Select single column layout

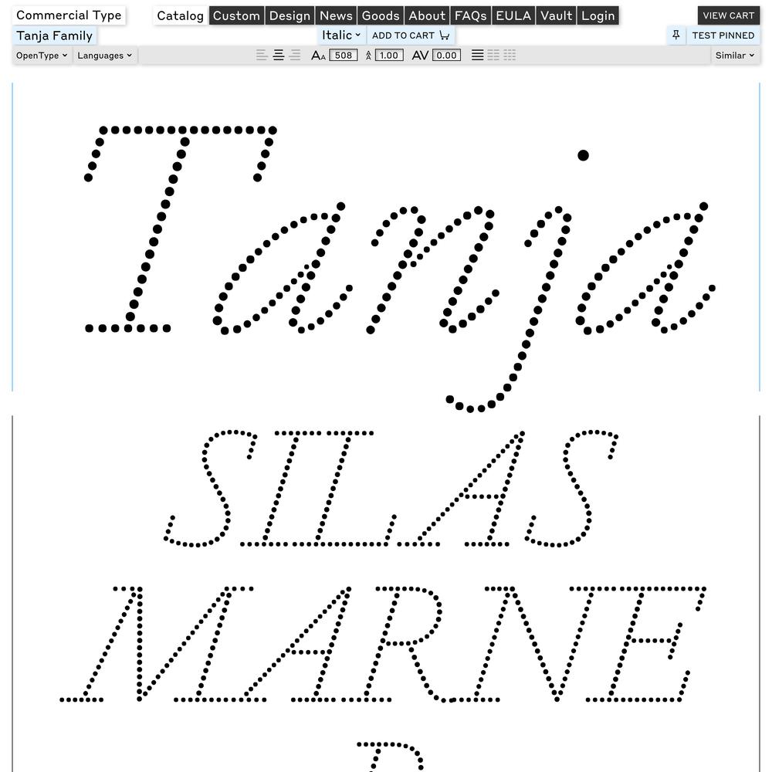(x=477, y=55)
